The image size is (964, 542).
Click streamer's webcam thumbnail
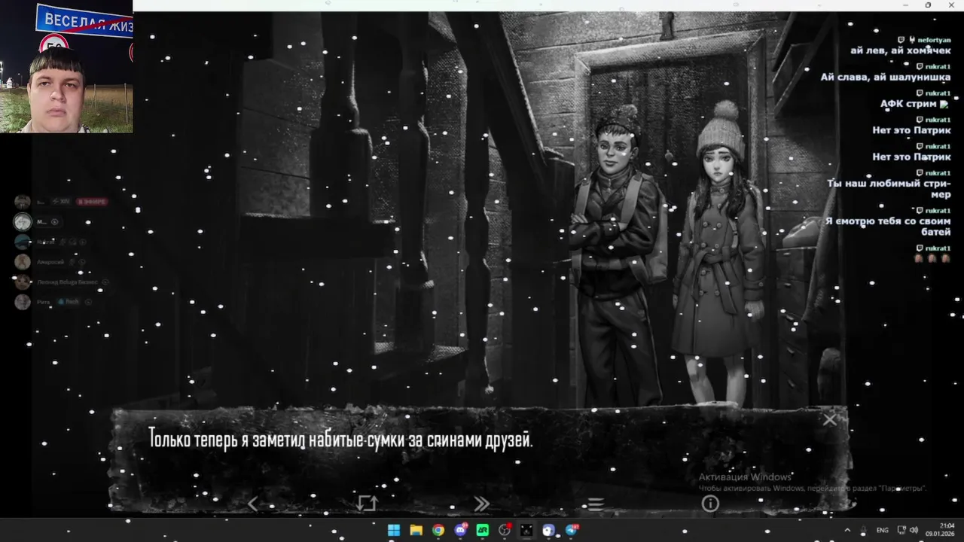pos(66,66)
